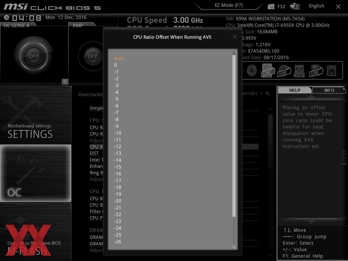Set ratio offset to -12
The width and height of the screenshot is (348, 261).
(117, 146)
